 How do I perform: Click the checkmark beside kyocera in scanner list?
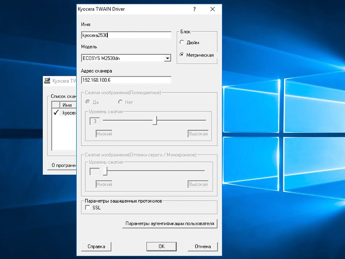coord(56,113)
